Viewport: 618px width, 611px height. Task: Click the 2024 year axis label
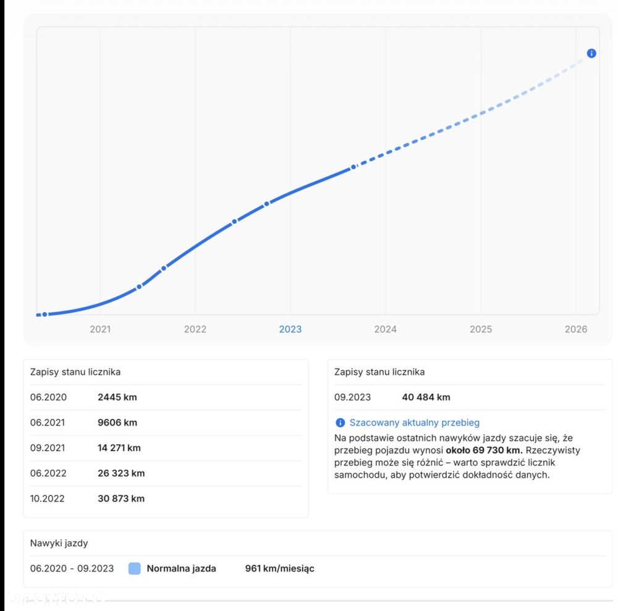(x=386, y=329)
